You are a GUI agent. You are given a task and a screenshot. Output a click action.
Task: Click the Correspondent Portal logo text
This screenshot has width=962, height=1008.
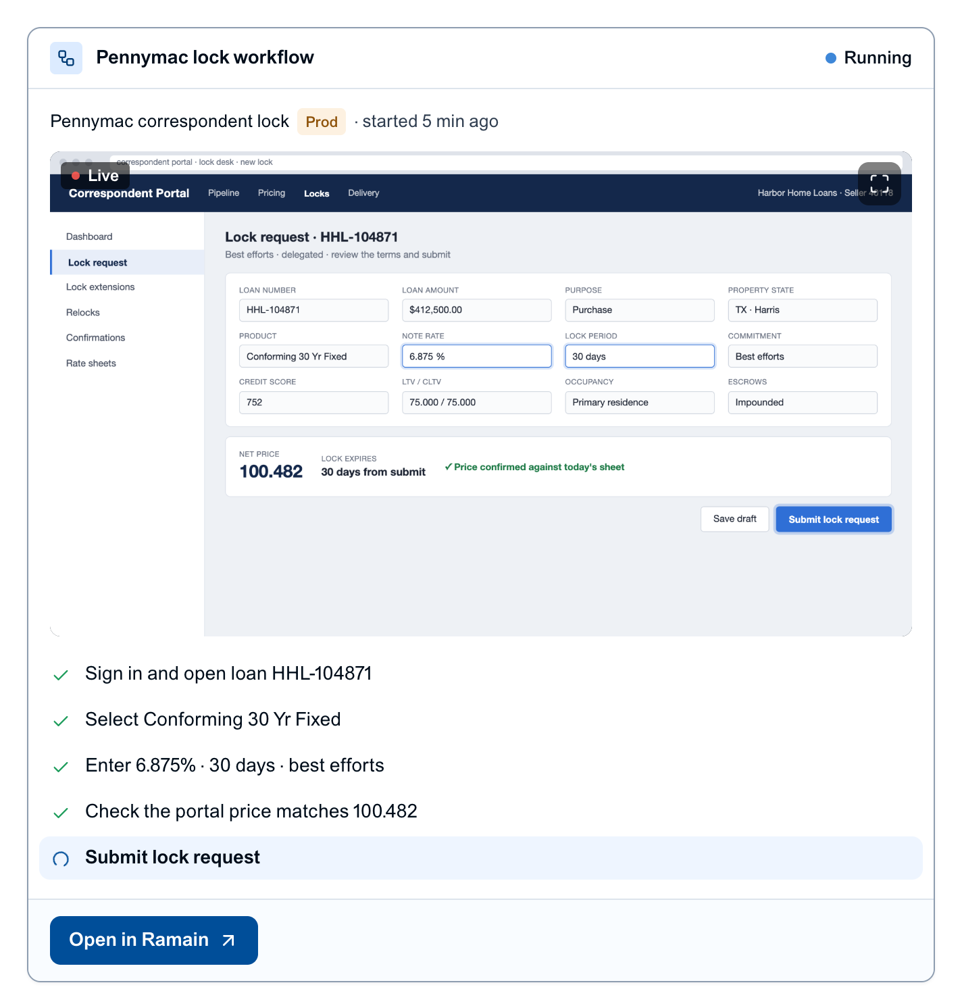point(129,193)
